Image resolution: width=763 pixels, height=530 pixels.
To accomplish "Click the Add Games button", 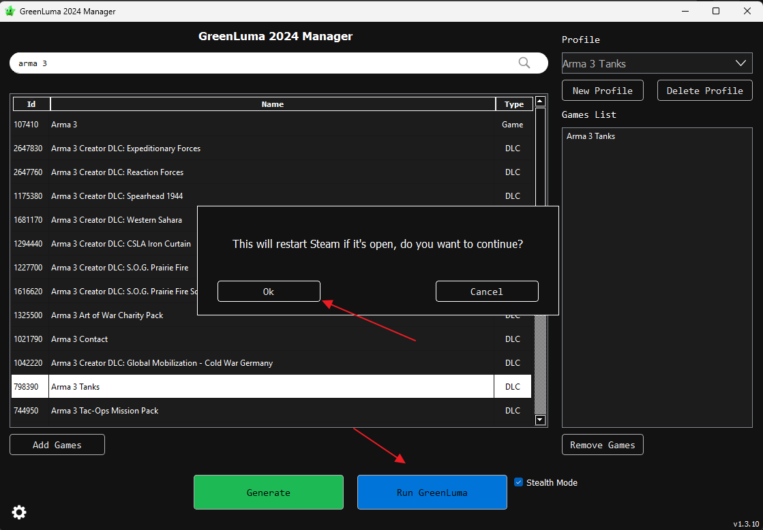I will coord(57,445).
